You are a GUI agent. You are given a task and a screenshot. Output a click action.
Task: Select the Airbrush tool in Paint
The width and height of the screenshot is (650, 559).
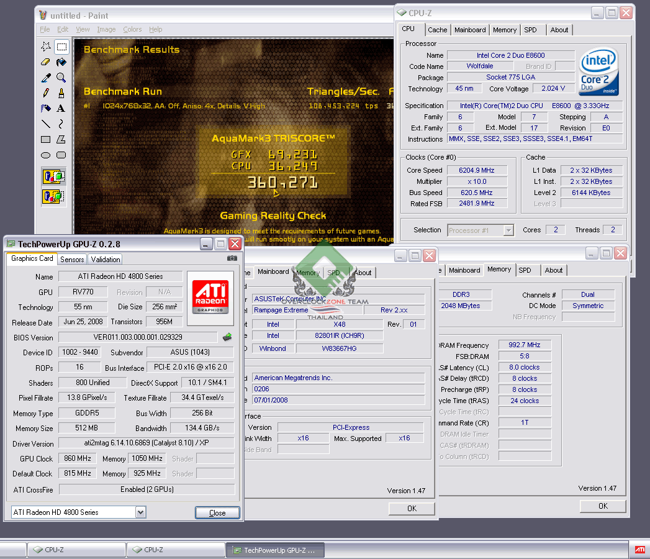point(46,108)
